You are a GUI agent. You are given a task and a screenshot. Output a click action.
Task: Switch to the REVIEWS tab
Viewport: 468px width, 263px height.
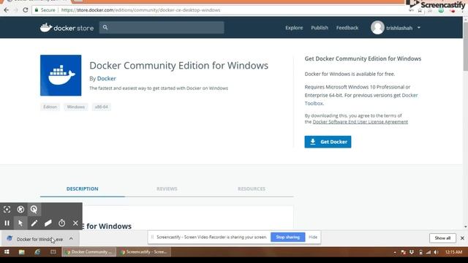coord(167,188)
